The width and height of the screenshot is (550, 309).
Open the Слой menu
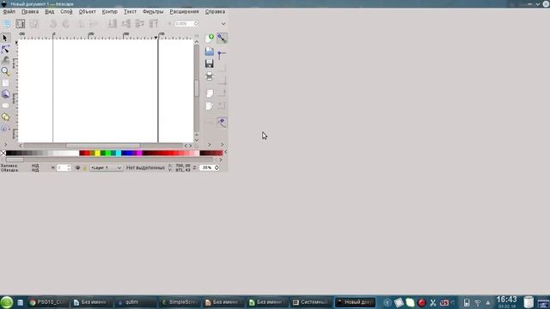point(66,11)
